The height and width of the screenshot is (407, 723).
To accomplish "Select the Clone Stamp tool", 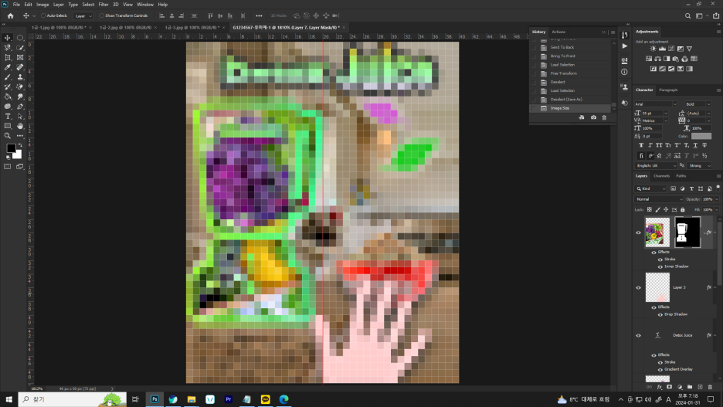I will tap(20, 77).
